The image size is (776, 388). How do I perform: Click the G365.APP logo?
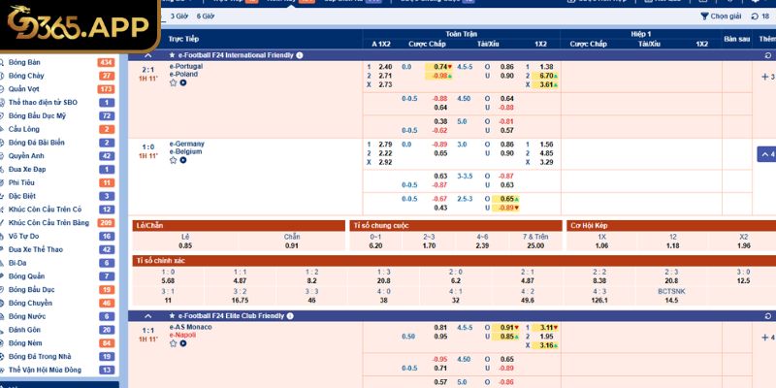pyautogui.click(x=80, y=23)
